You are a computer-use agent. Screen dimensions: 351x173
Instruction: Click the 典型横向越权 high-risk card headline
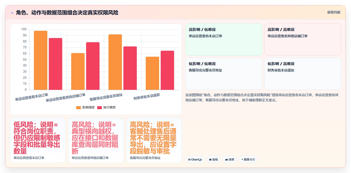(x=95, y=138)
